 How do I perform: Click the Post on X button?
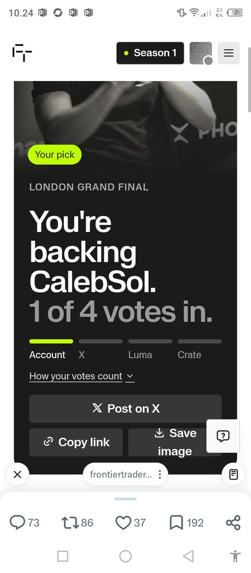(125, 408)
